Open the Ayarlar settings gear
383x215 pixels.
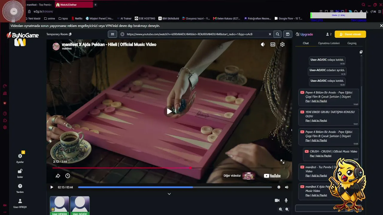coord(20,156)
